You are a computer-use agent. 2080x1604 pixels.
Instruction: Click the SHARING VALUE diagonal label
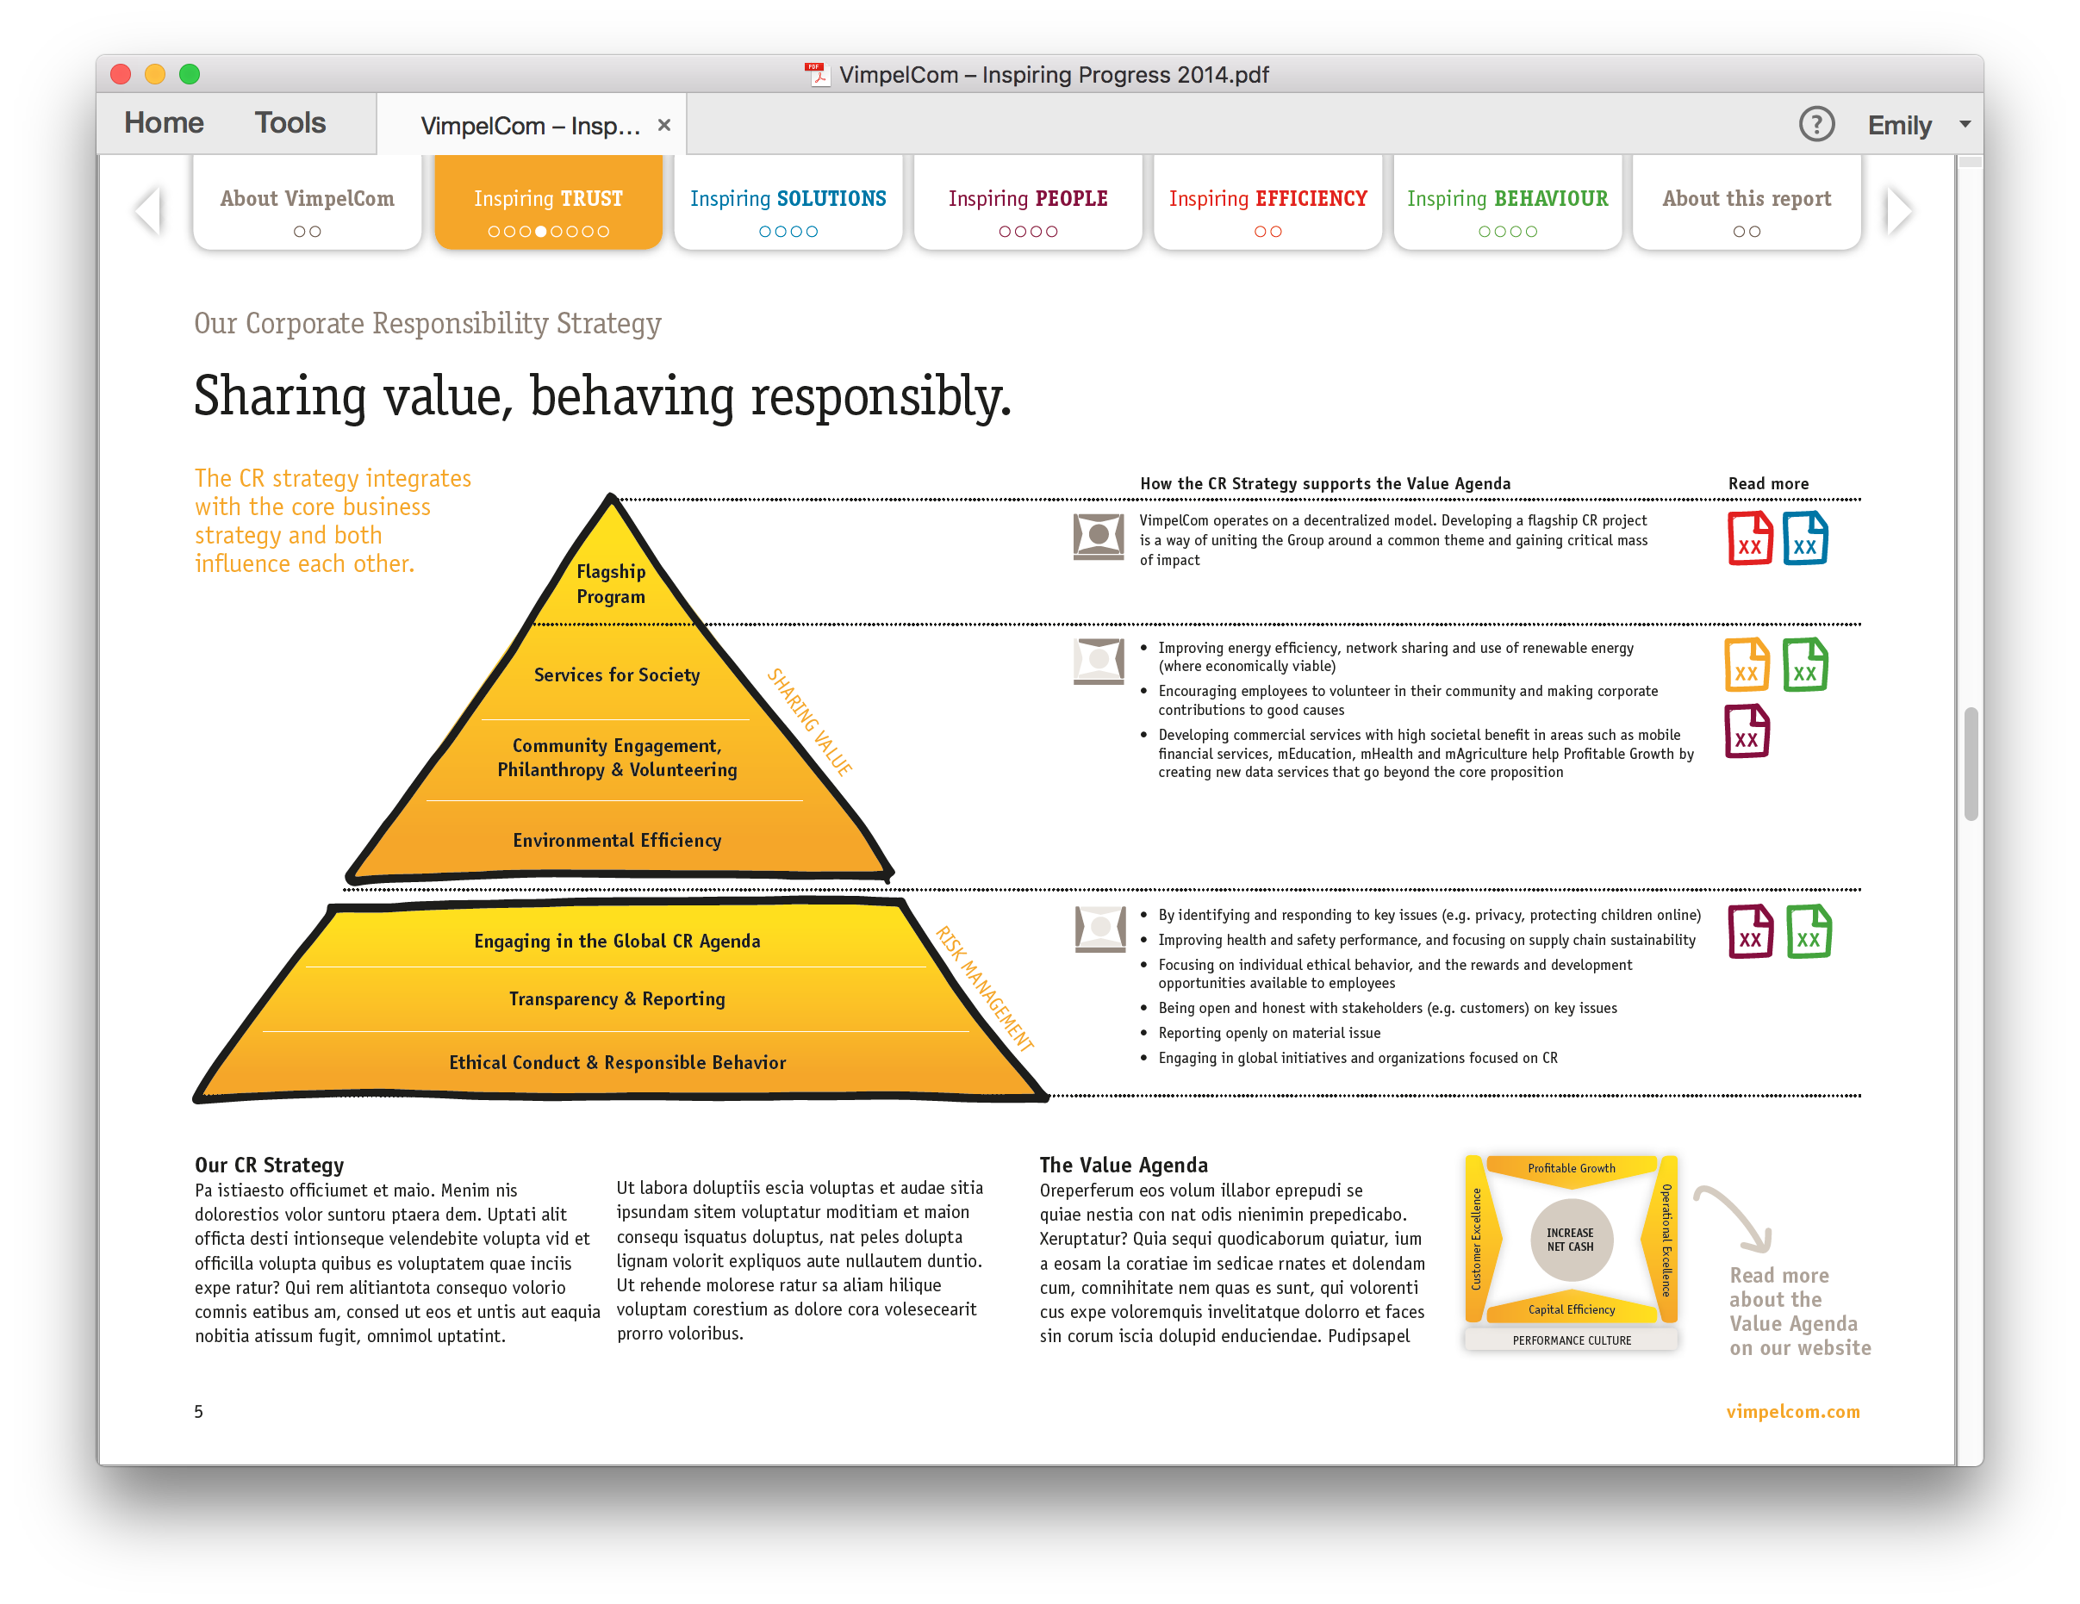point(810,723)
